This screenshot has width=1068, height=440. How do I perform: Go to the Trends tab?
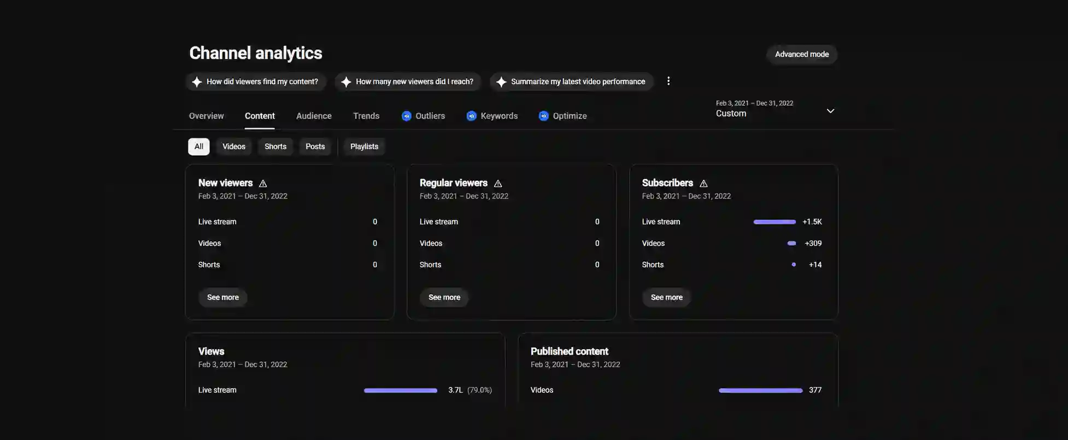tap(366, 116)
